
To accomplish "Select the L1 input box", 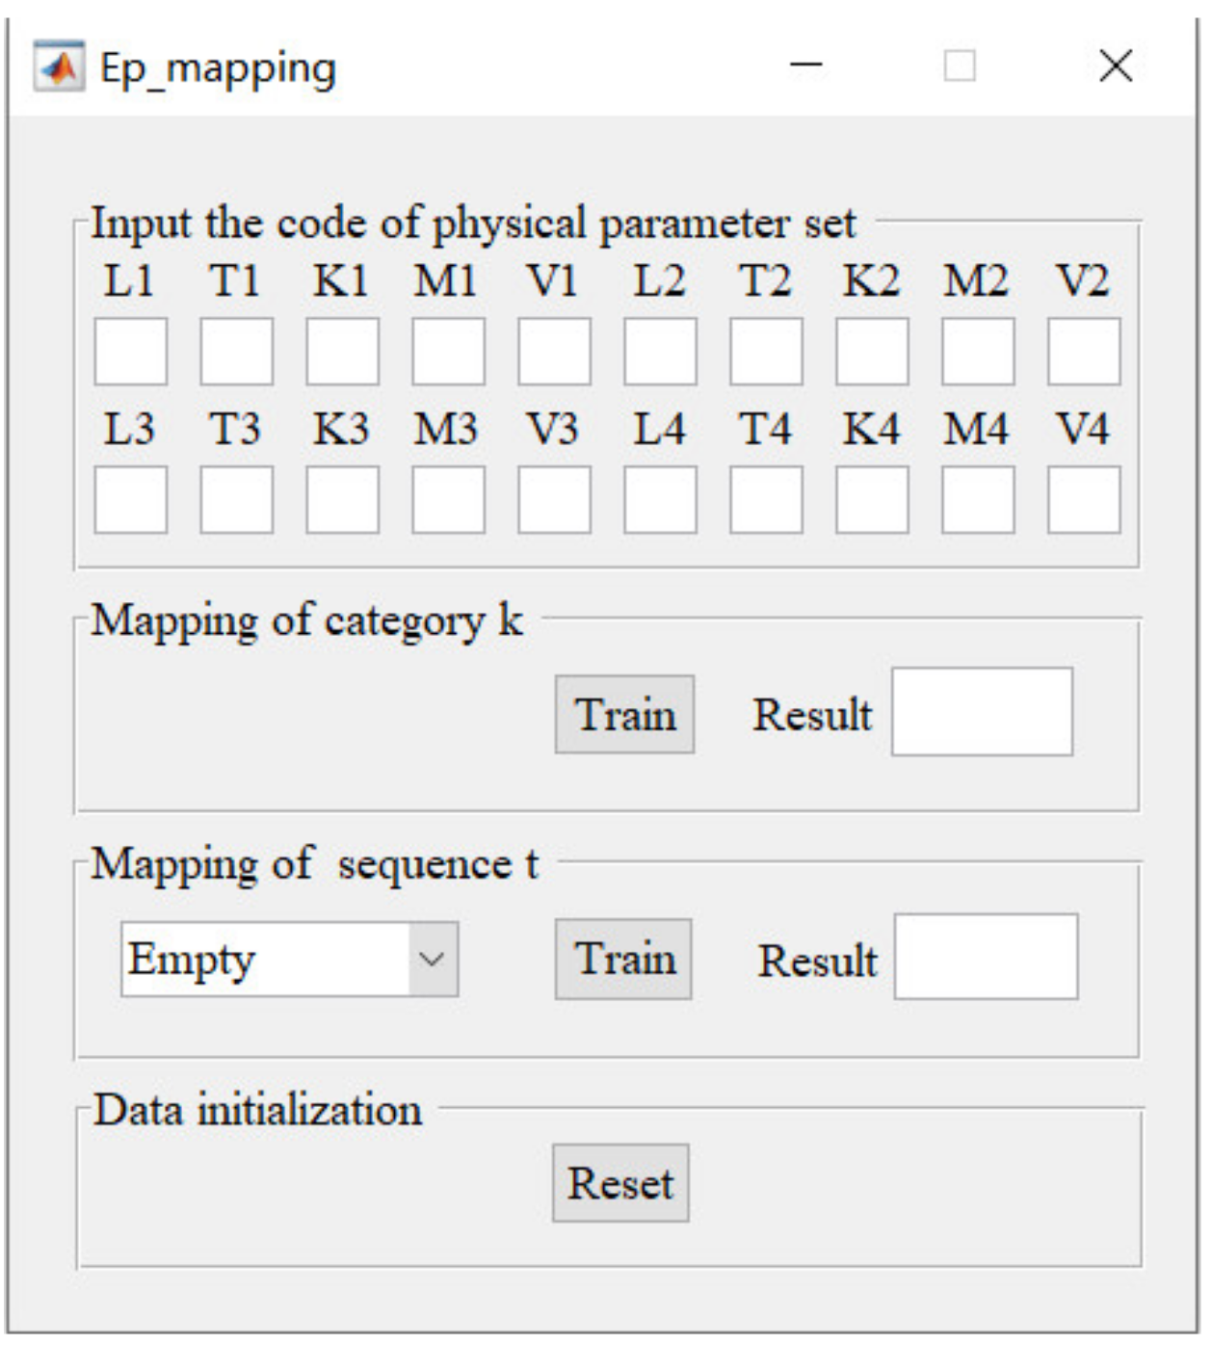I will 130,352.
